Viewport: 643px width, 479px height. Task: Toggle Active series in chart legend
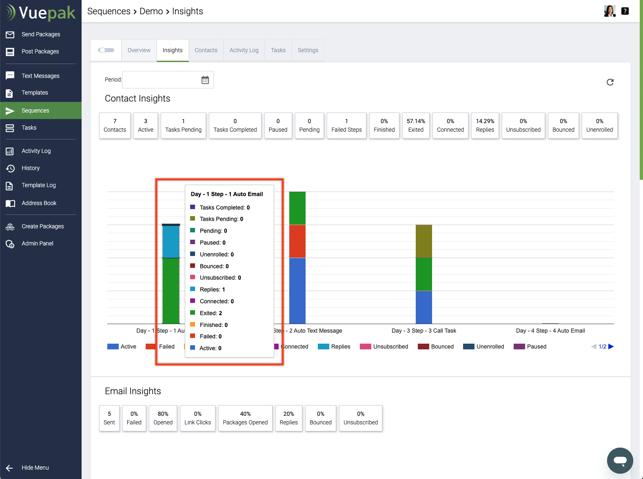(122, 347)
